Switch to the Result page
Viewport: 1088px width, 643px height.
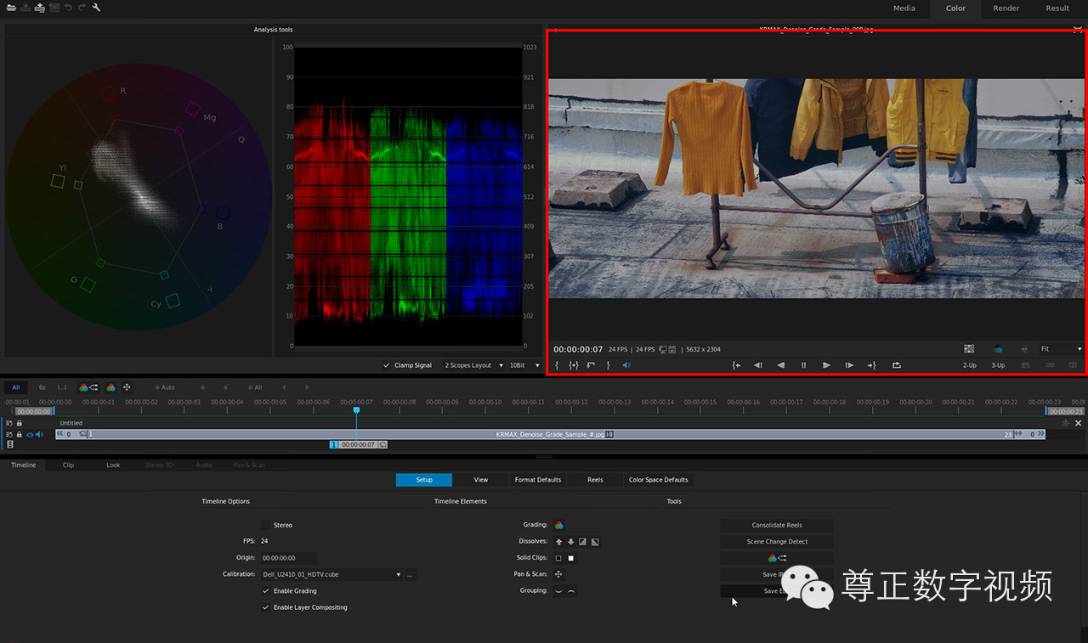pyautogui.click(x=1057, y=8)
